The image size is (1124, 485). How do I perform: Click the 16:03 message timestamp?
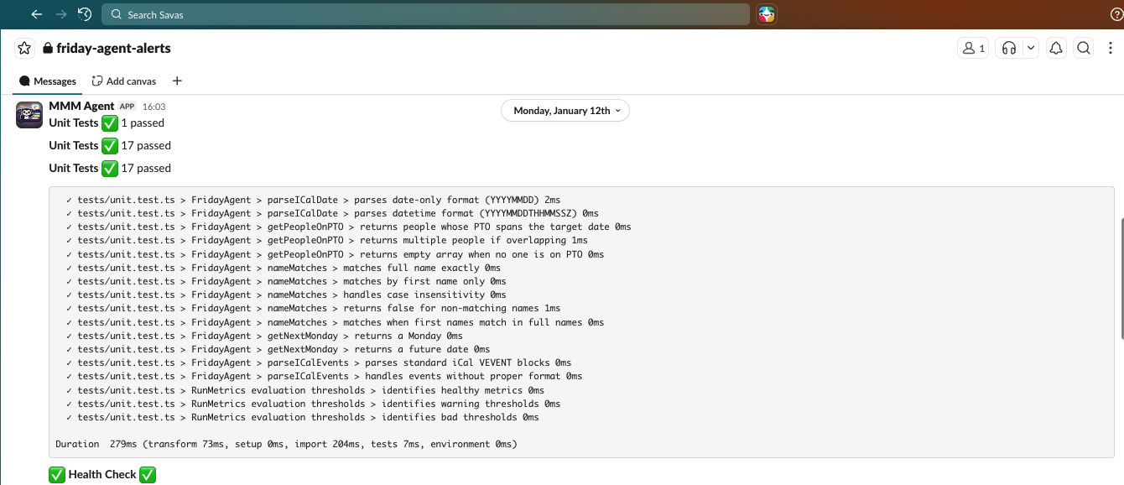click(x=154, y=107)
